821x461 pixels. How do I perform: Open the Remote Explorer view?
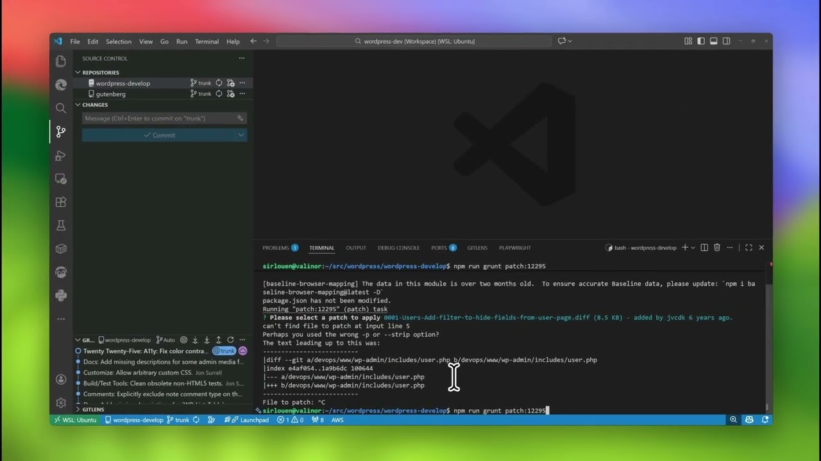pyautogui.click(x=61, y=179)
